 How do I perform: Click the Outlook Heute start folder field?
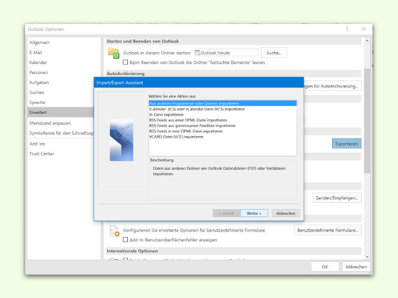(226, 53)
